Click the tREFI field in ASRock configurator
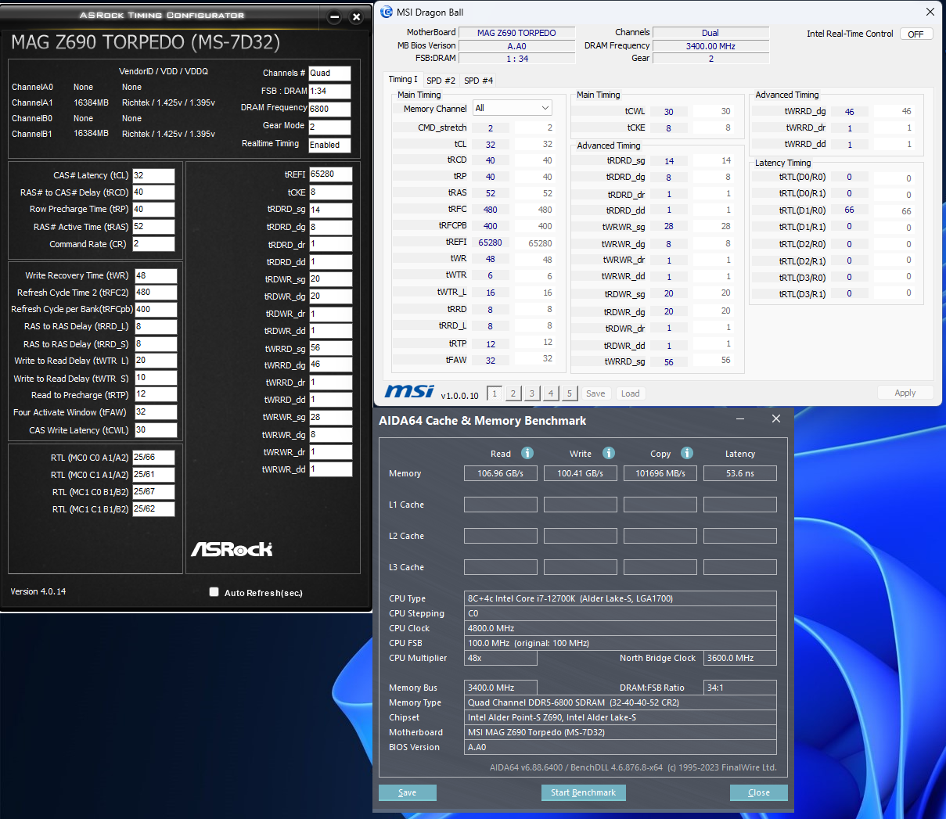 pos(330,174)
